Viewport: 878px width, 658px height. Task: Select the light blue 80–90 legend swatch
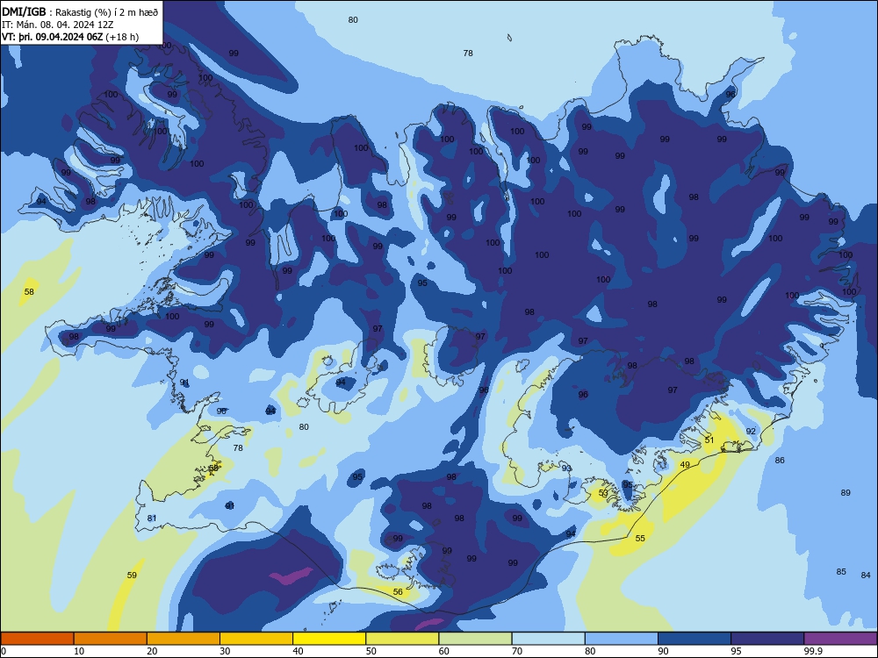[x=622, y=639]
